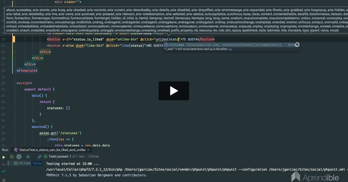Click line number 13 in the gutter
348x182 pixels.
coord(3,39)
